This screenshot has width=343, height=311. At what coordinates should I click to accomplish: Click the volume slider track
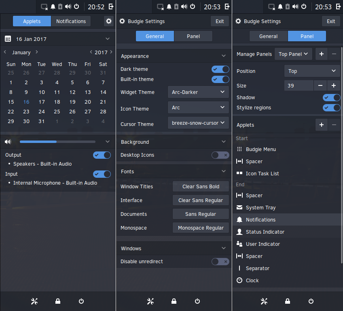click(x=57, y=142)
